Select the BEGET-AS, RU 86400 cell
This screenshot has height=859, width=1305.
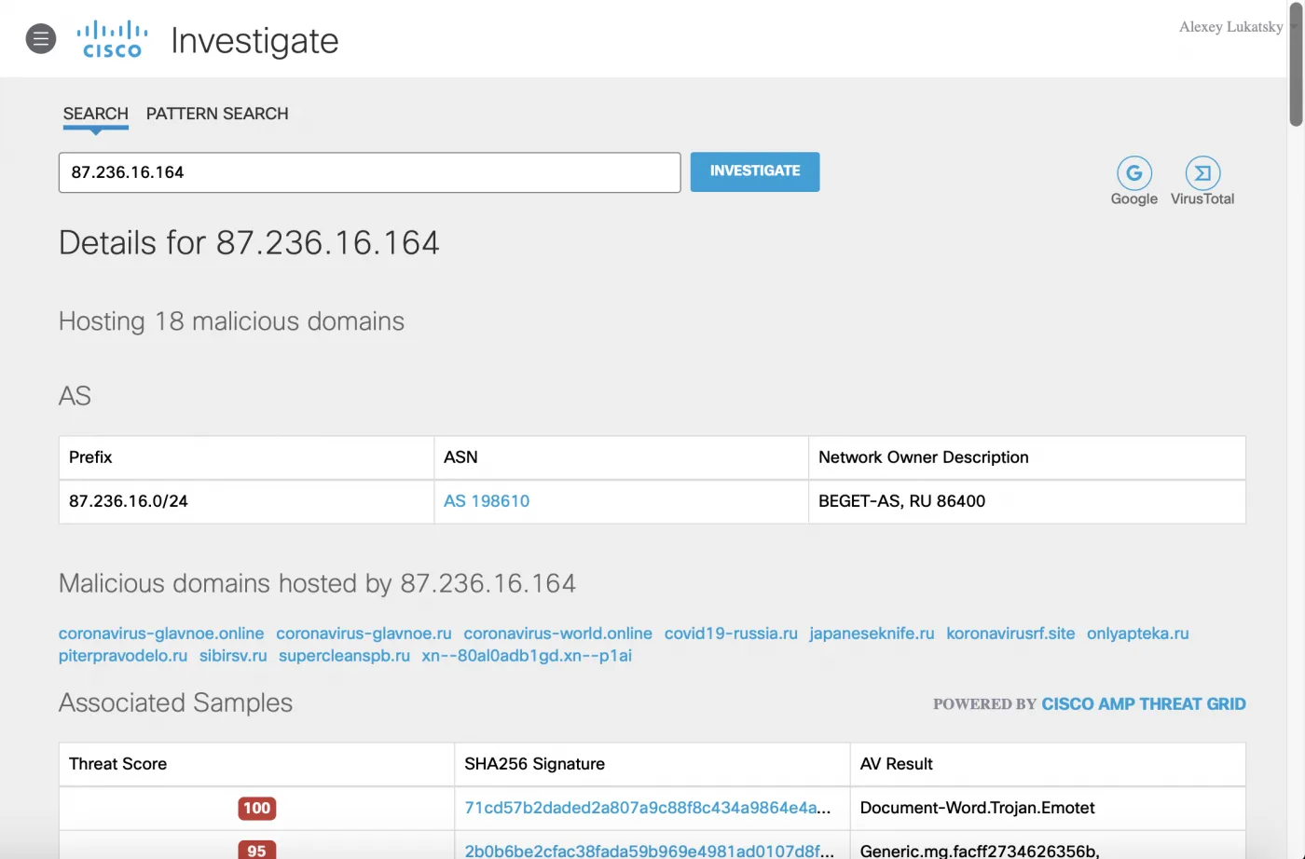[1027, 501]
